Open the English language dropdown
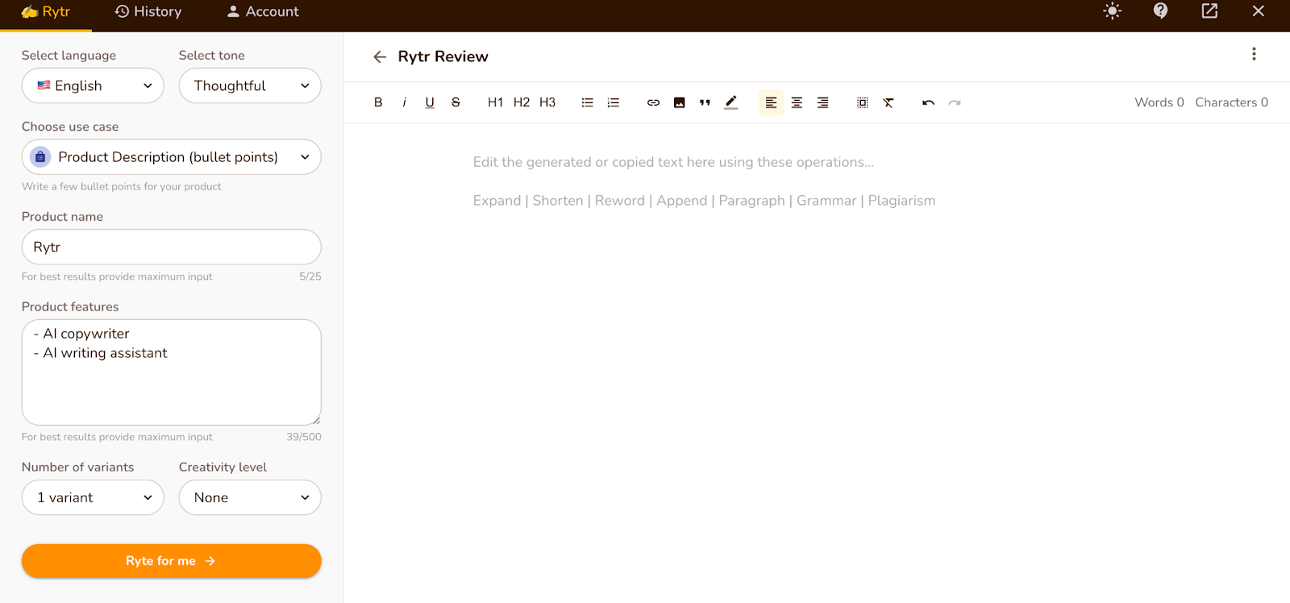 point(93,85)
